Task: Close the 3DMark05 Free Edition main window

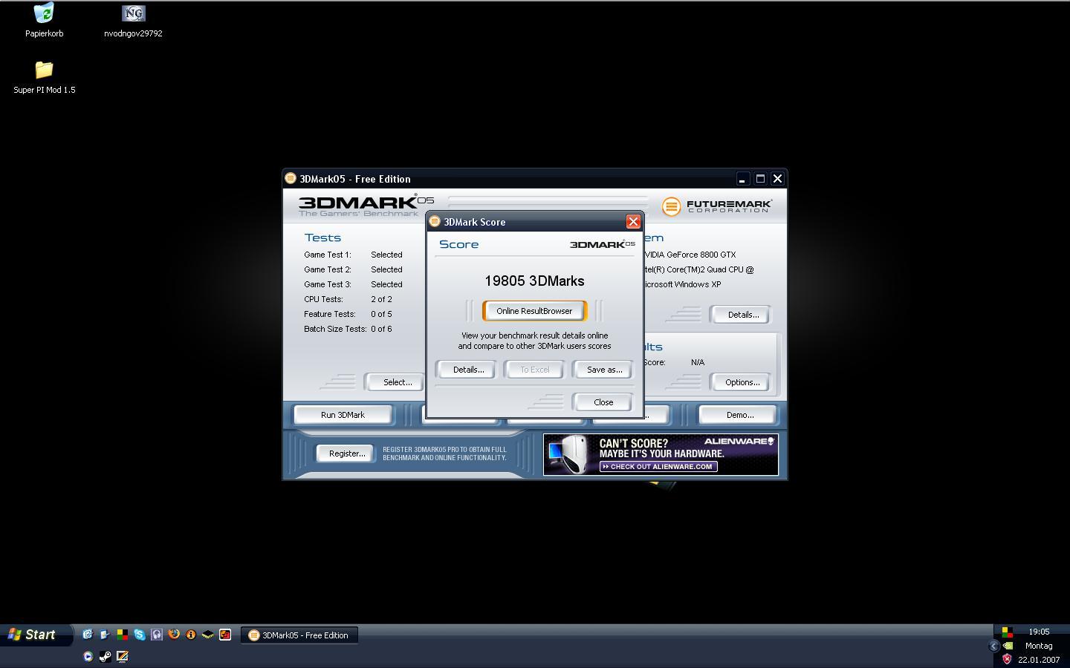Action: tap(777, 179)
